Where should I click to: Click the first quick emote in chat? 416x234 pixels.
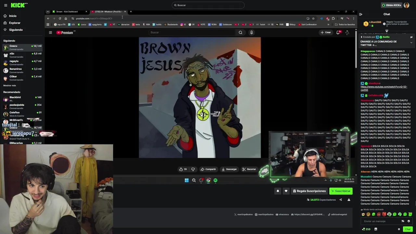[x=363, y=214]
